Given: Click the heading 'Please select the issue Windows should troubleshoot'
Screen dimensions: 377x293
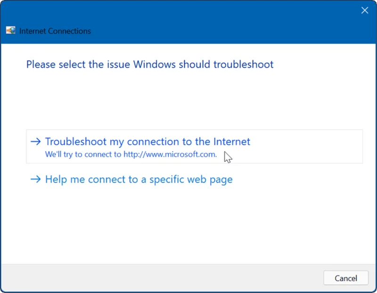Looking at the screenshot, I should click(150, 65).
